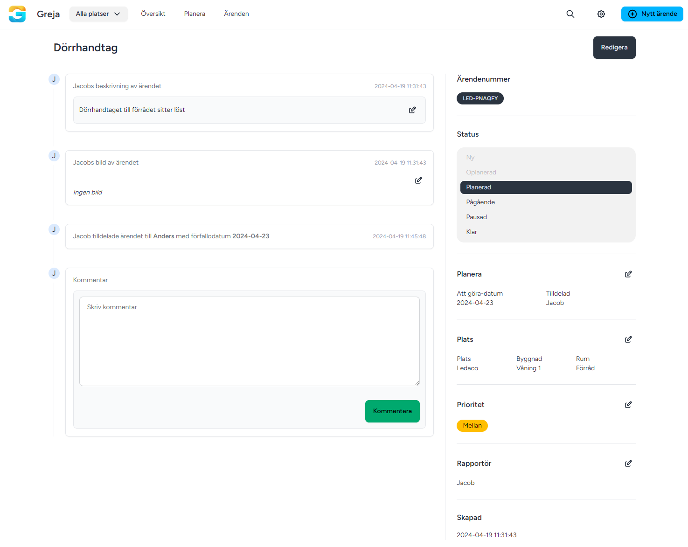
Task: Expand the Alla platser dropdown
Action: point(98,14)
